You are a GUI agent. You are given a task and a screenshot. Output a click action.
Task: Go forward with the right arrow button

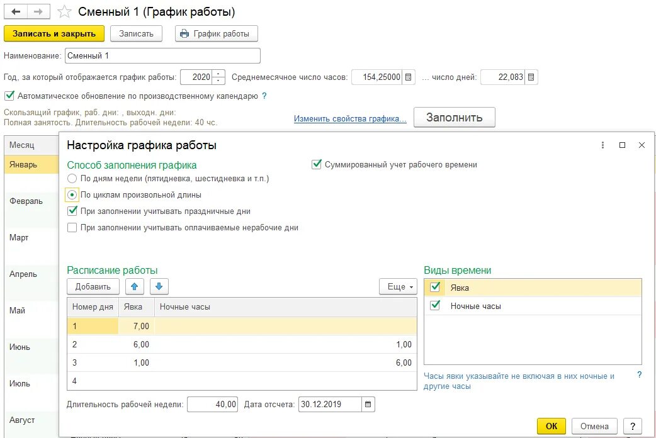pos(38,12)
